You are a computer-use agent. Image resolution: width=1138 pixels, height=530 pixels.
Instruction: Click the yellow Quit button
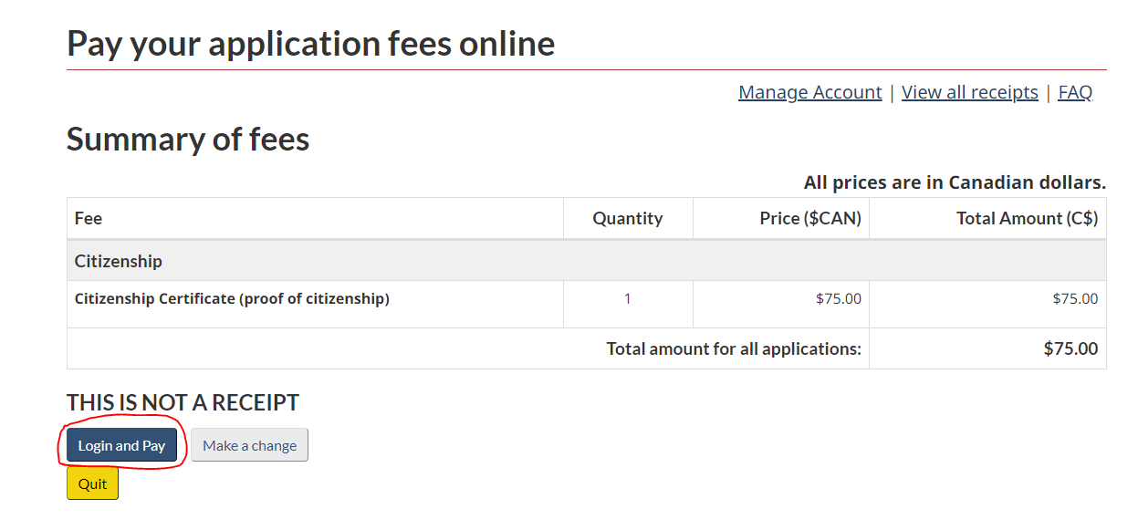tap(92, 483)
